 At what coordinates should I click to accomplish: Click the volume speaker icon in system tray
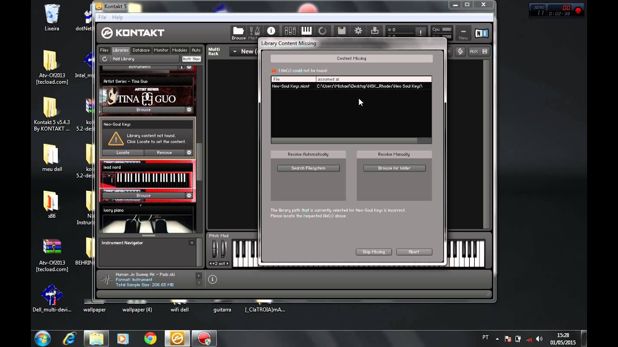point(539,339)
